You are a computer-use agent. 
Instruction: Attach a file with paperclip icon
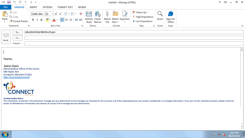tap(107, 17)
